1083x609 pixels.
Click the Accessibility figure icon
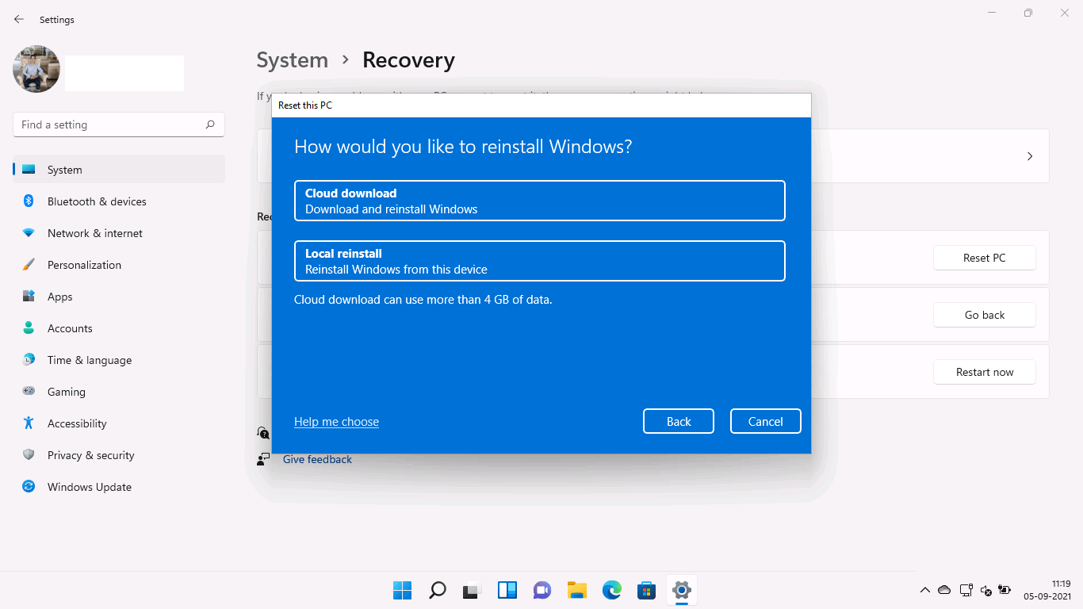tap(29, 423)
